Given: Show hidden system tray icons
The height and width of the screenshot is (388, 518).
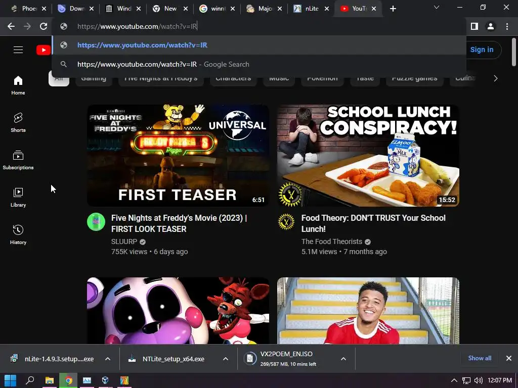Looking at the screenshot, I should click(454, 380).
